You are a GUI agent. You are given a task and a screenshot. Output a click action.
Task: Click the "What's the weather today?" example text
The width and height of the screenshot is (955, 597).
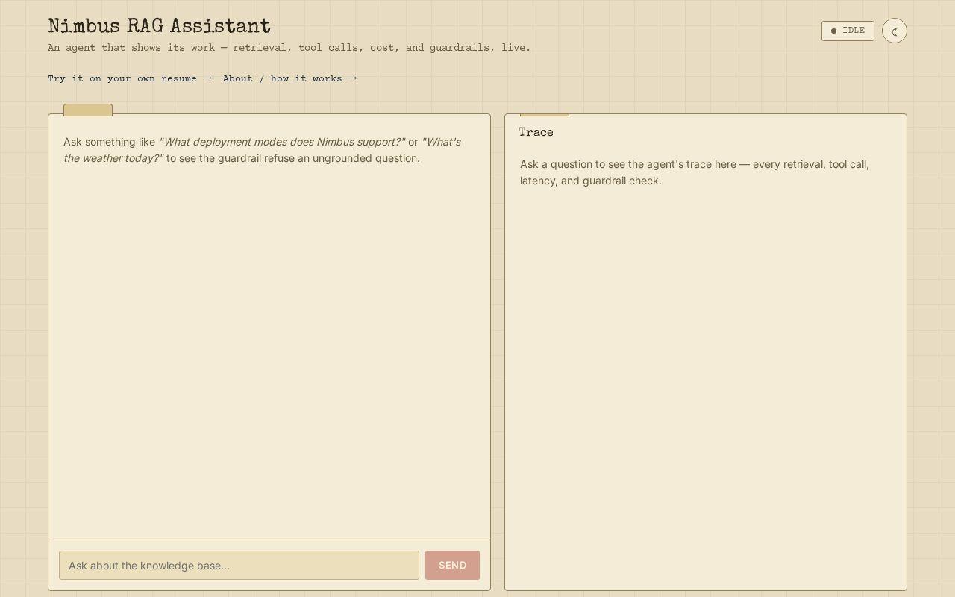pos(262,150)
